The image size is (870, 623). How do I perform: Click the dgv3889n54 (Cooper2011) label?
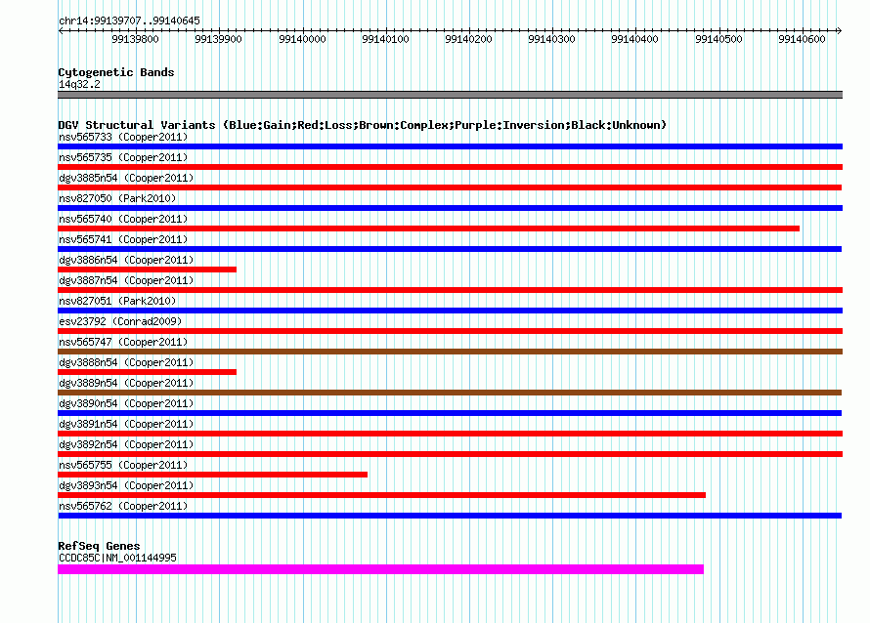(126, 383)
